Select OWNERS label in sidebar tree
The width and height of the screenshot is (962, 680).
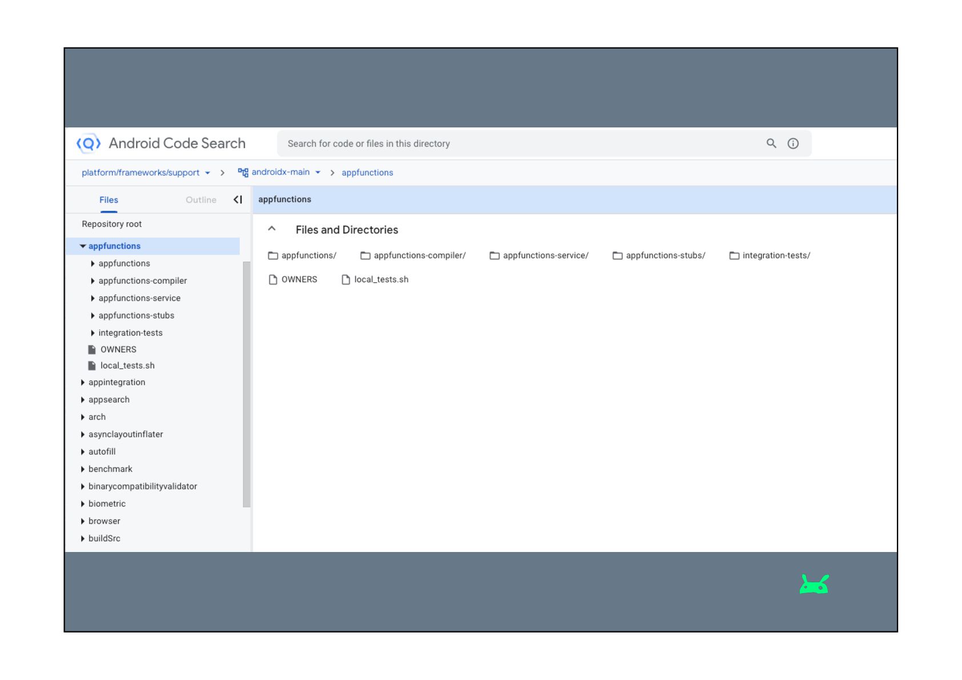pos(118,349)
